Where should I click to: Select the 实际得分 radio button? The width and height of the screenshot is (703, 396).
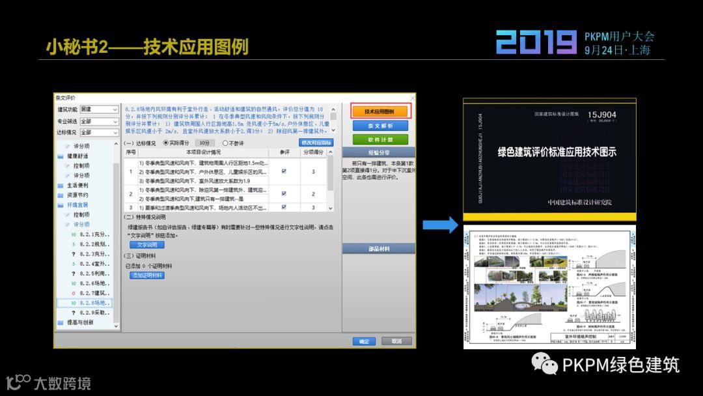(165, 143)
